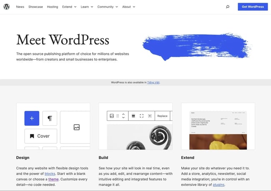Click the align icon in Build toolbar
Screen dimensions: 271x191
pos(133,116)
